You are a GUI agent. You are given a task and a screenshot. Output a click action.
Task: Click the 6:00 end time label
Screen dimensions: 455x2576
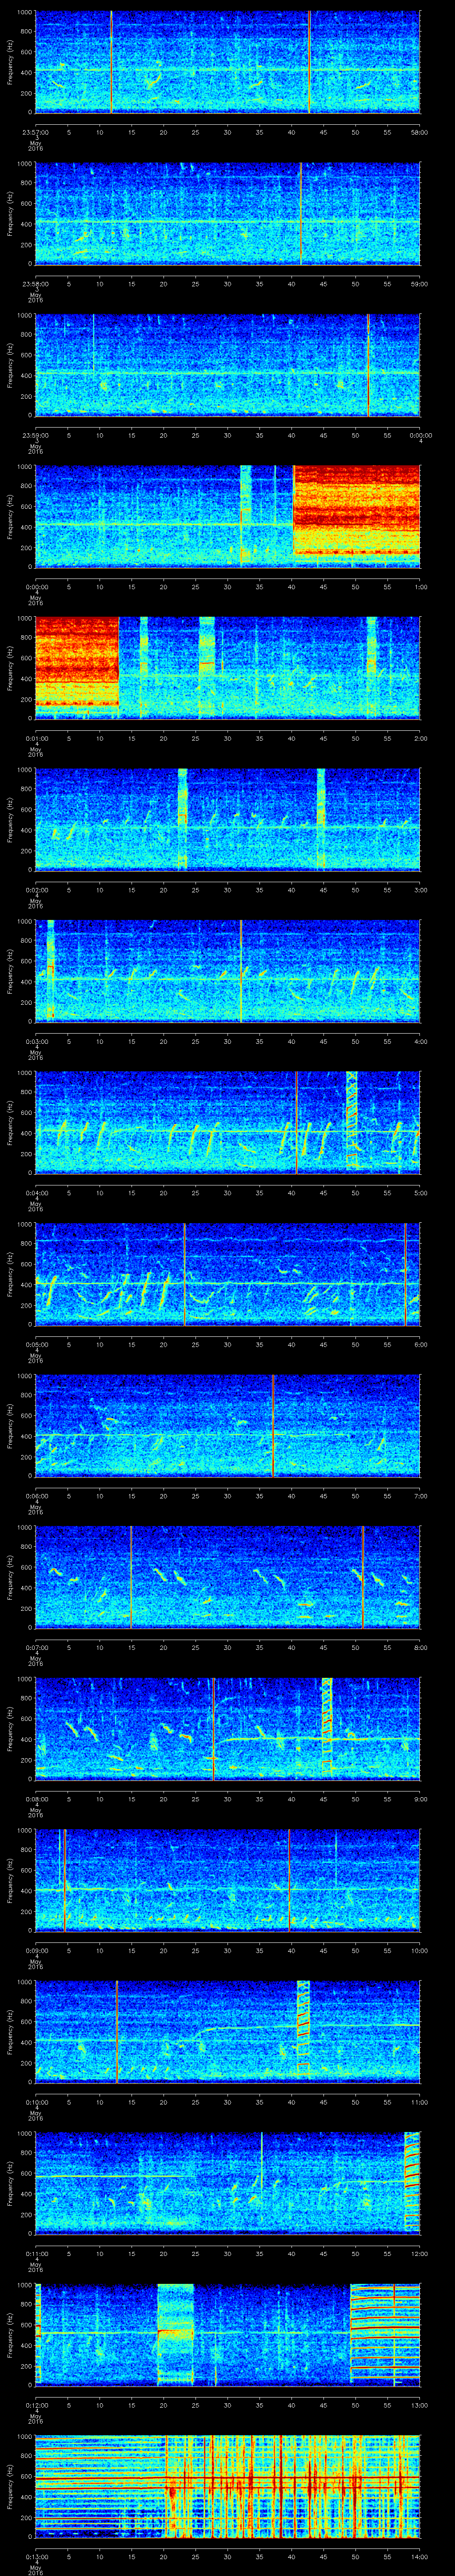pyautogui.click(x=420, y=1344)
